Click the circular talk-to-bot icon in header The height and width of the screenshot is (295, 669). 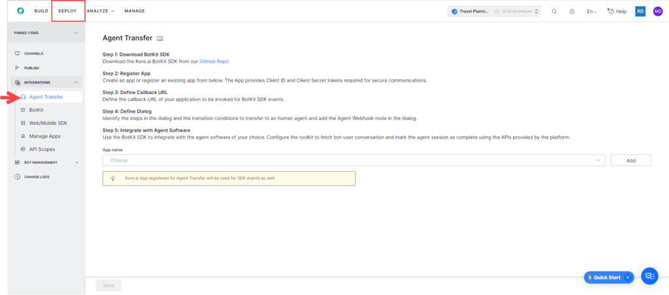click(x=572, y=11)
